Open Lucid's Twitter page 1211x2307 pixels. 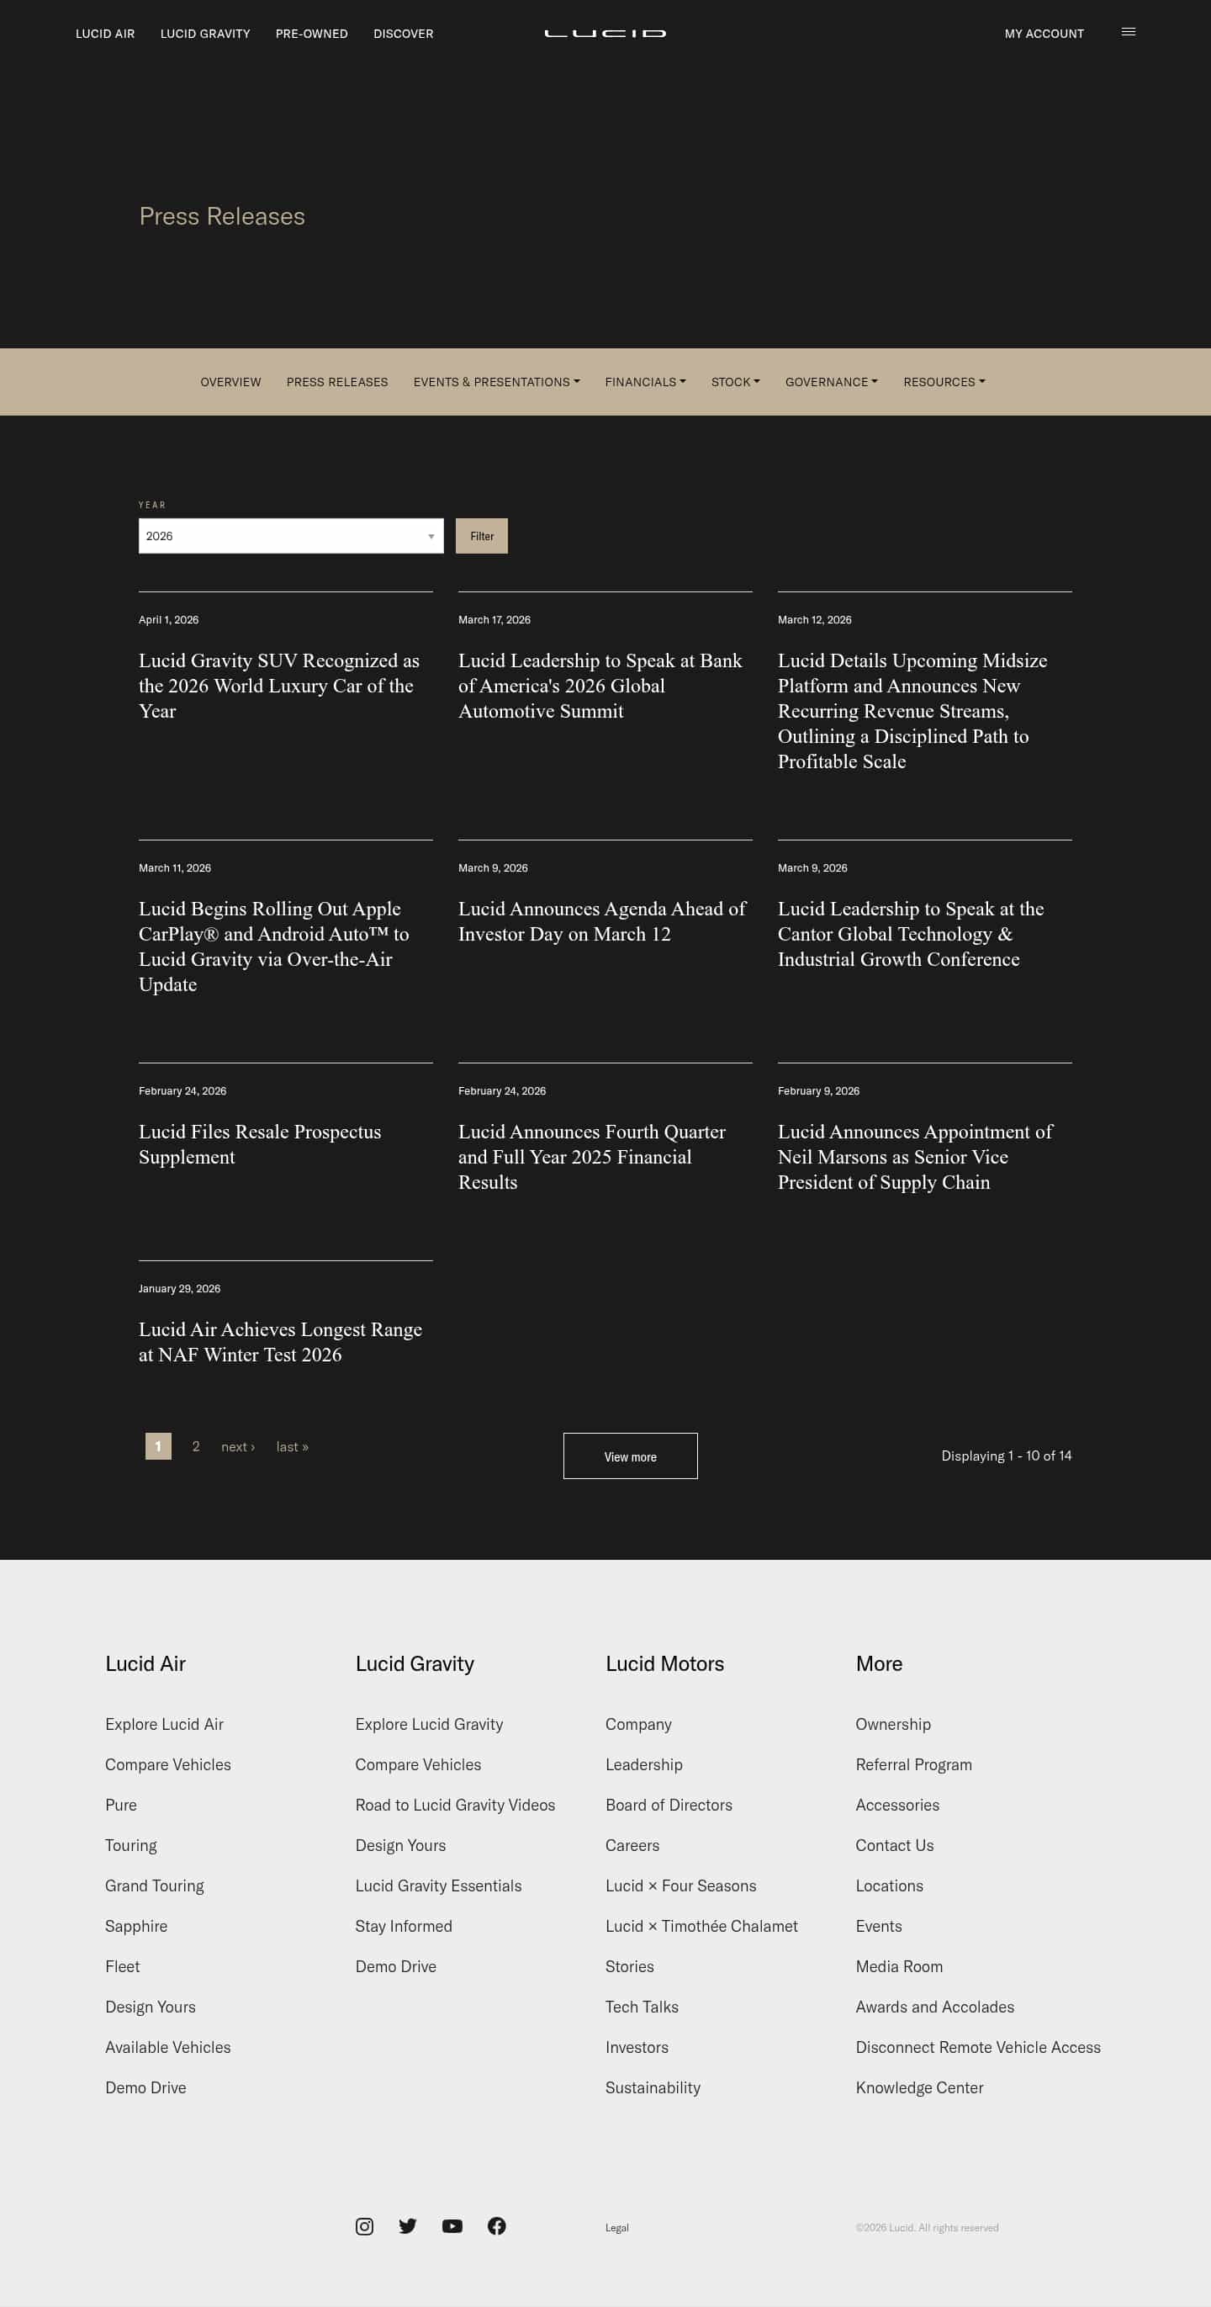click(x=408, y=2225)
